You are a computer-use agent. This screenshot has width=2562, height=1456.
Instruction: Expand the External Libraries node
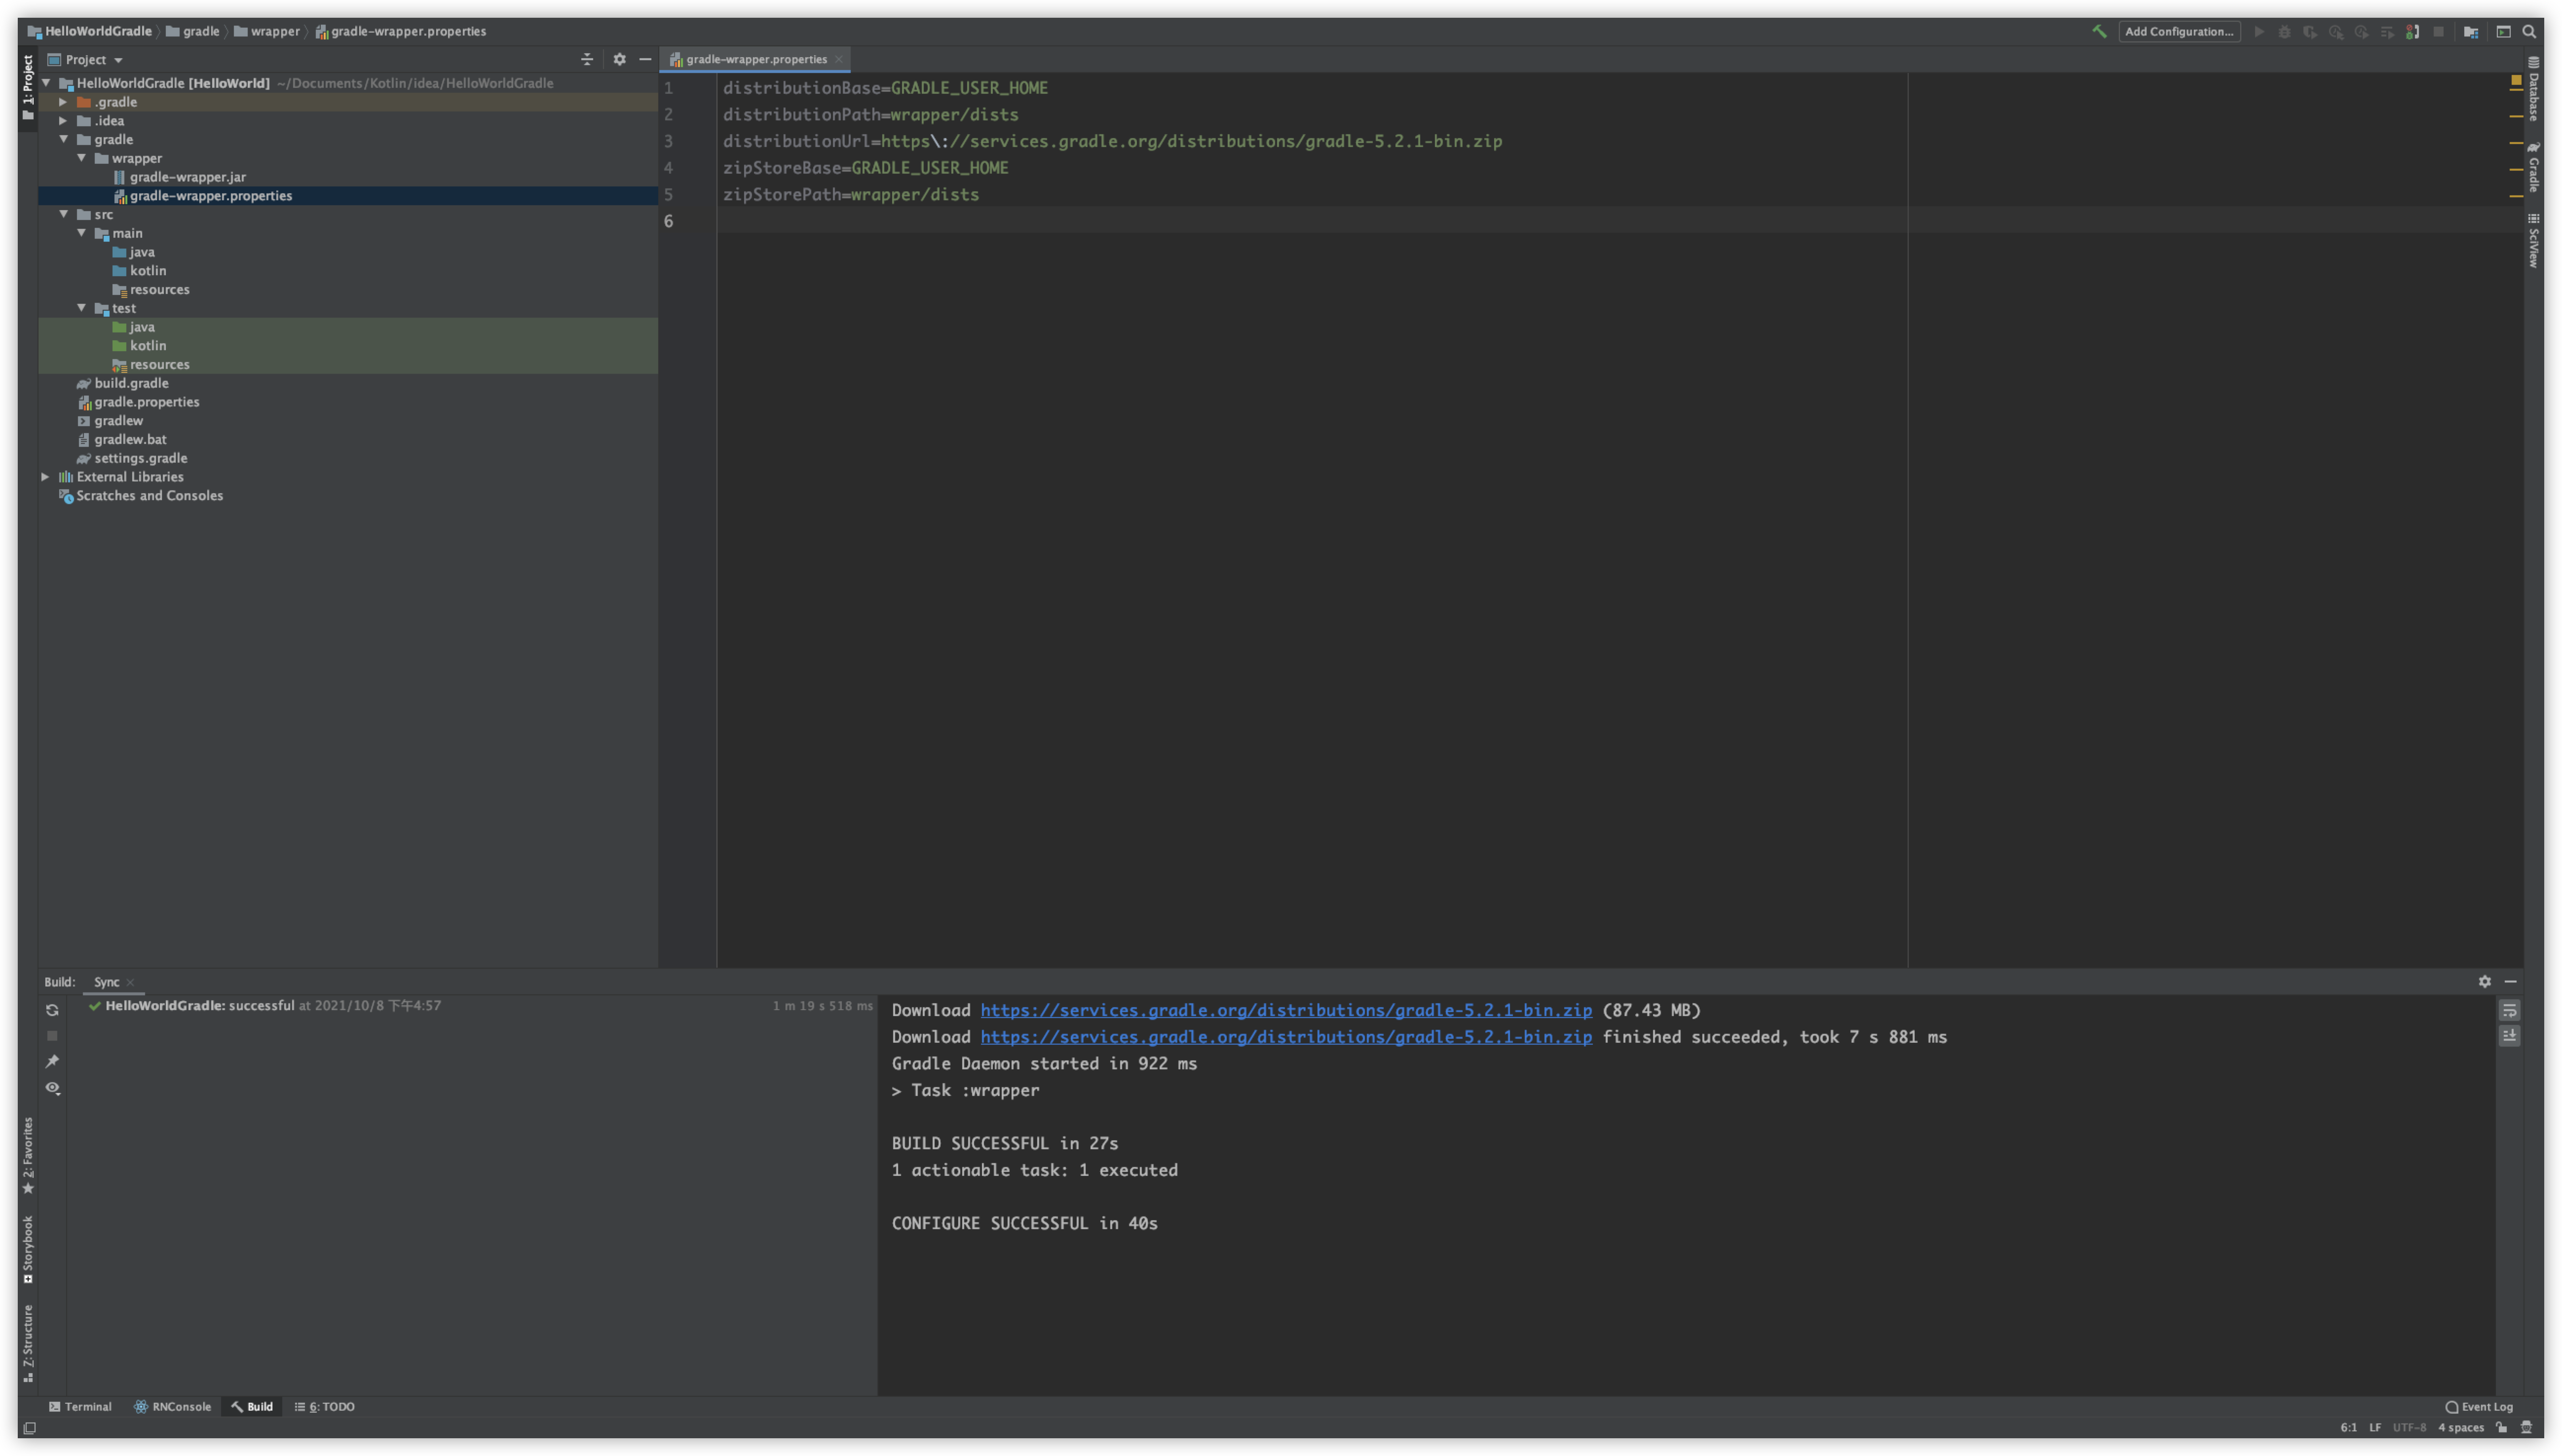[x=46, y=476]
